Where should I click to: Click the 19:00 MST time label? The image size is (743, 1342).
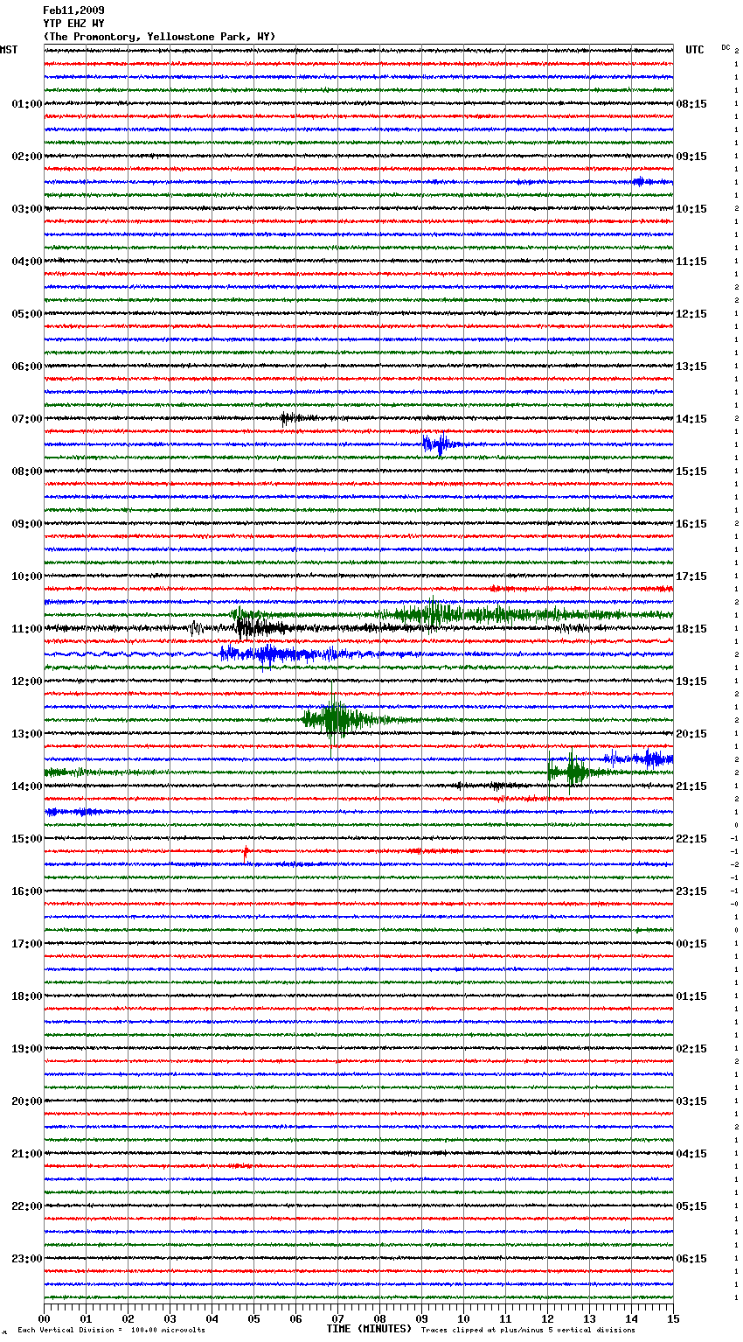tap(27, 1049)
